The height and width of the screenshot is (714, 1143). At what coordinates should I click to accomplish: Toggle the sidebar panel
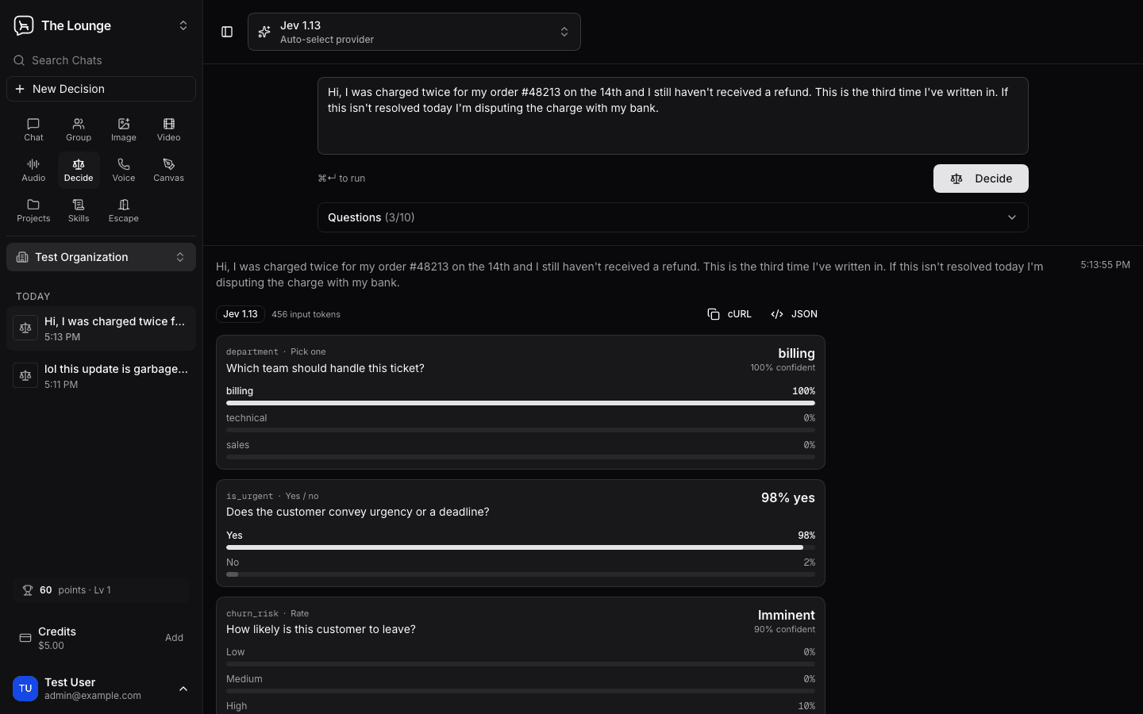(x=227, y=32)
